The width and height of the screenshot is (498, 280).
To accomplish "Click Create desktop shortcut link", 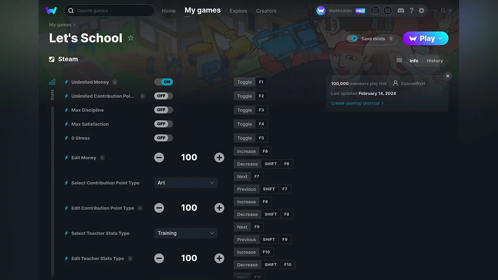I will tap(357, 103).
